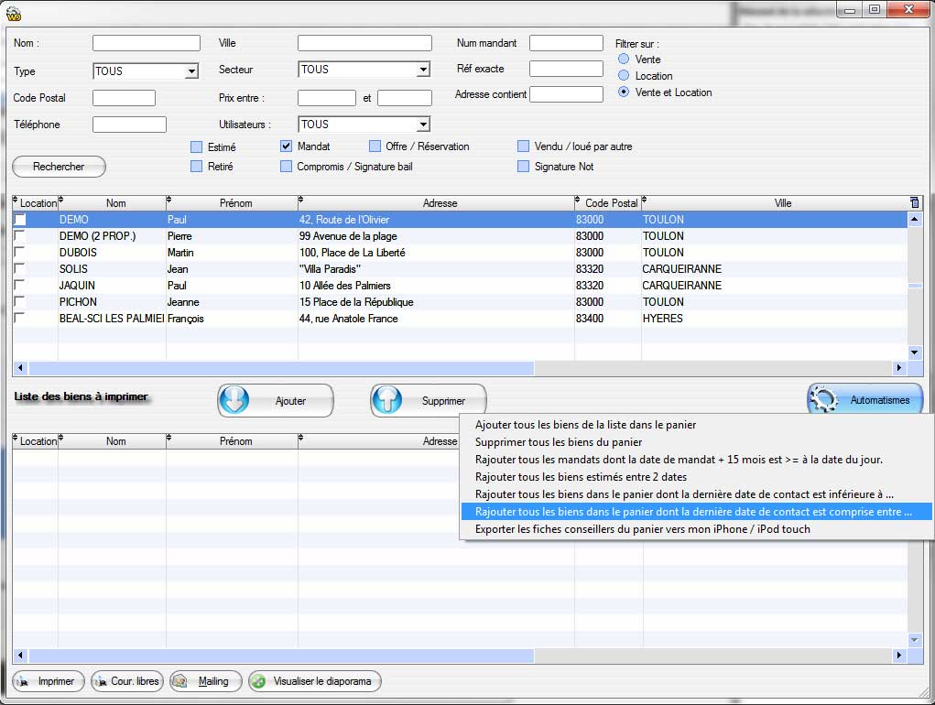Click the printer icon on Imprimer button
Screen dimensions: 935x705
(x=24, y=682)
